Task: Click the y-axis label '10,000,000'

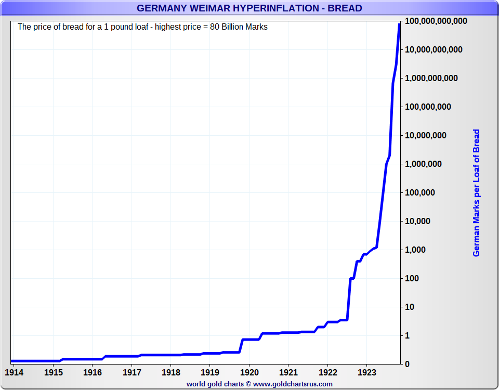Action: [x=426, y=135]
